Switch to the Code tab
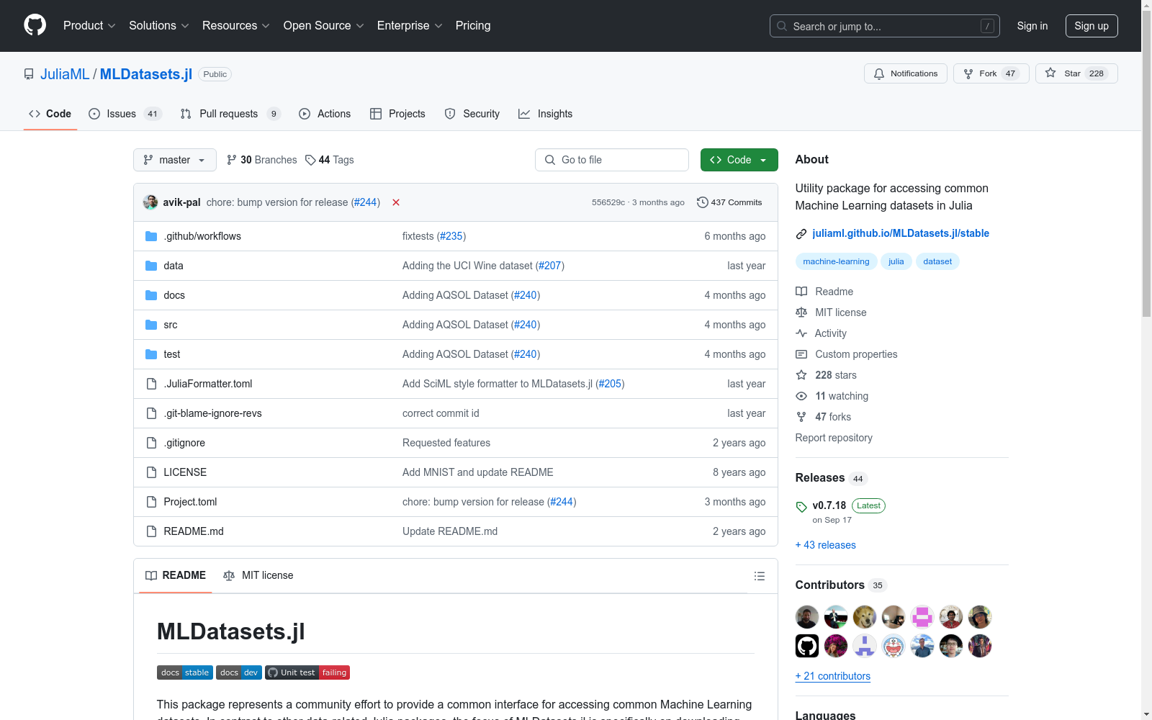The image size is (1152, 720). click(x=50, y=114)
